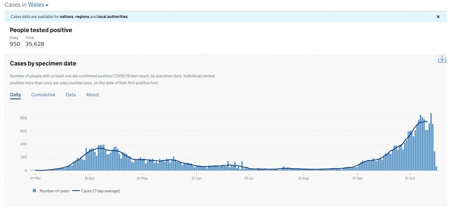This screenshot has width=459, height=209.
Task: Click the 'local authorities' link
Action: point(113,17)
